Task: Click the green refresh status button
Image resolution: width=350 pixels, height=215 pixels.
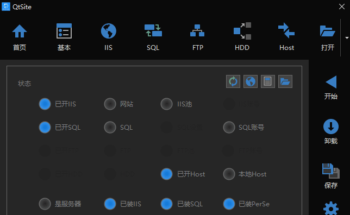Action: coord(233,81)
